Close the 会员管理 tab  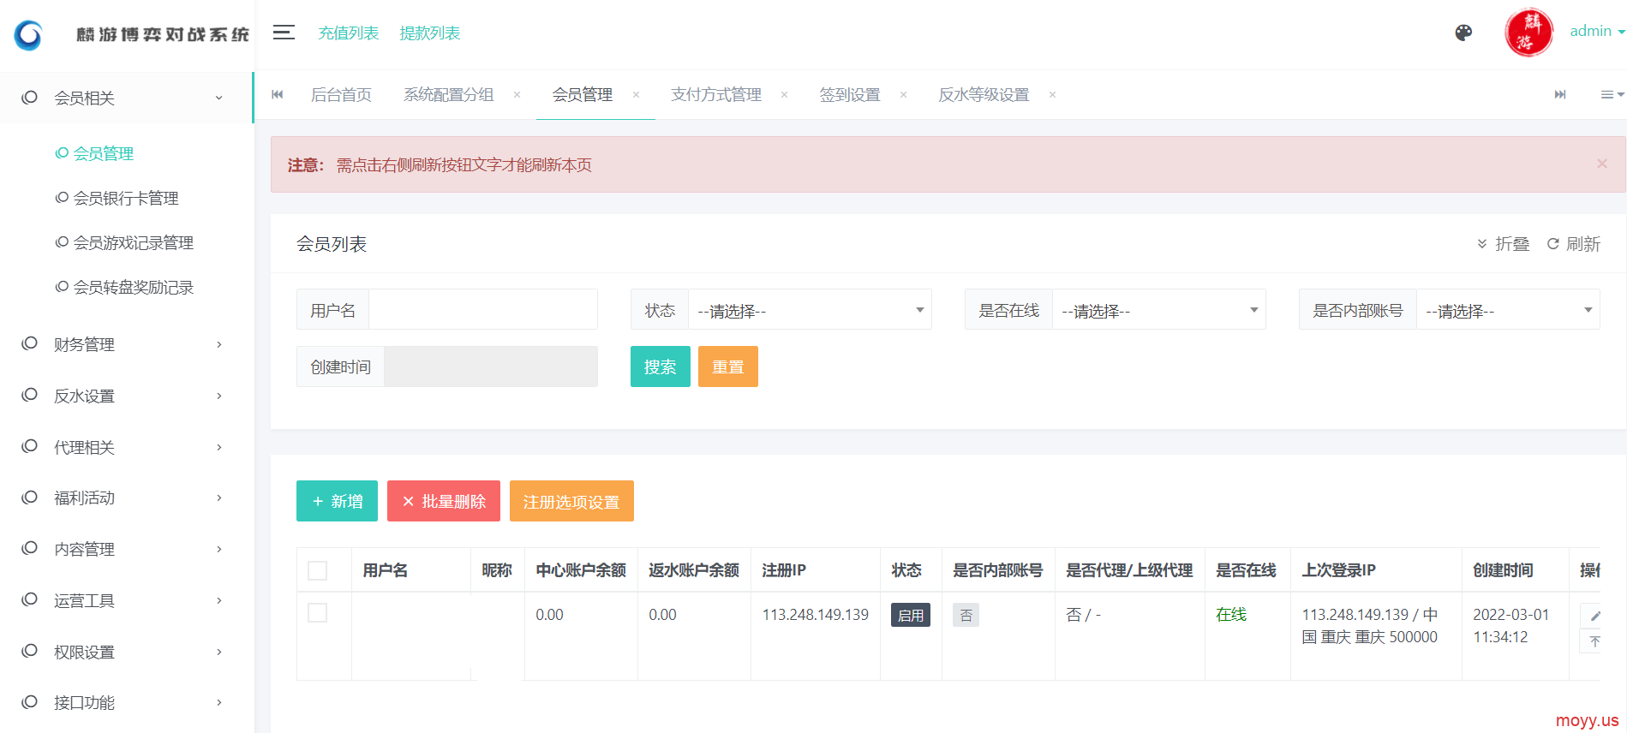pos(636,94)
